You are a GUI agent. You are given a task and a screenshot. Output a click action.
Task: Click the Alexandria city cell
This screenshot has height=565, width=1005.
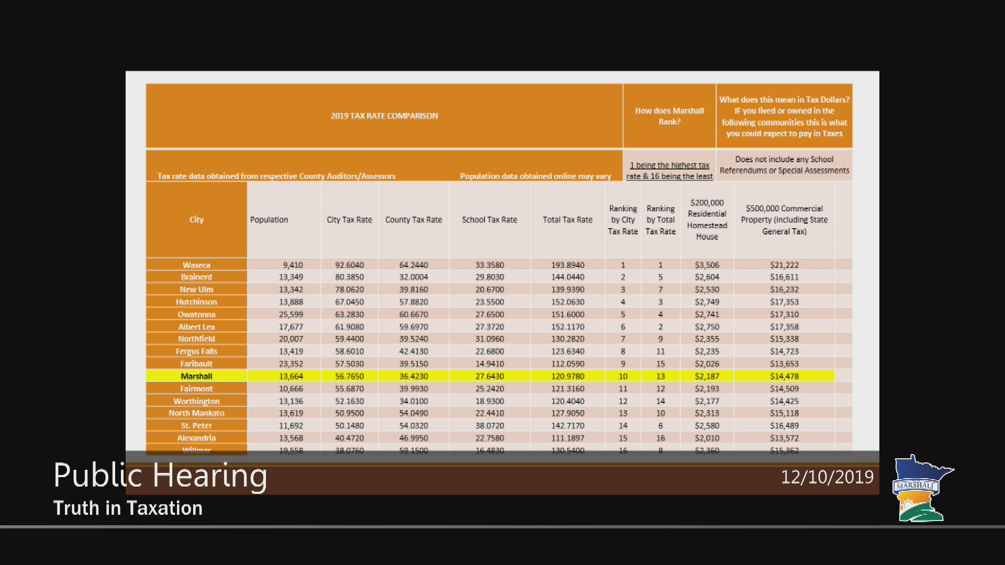coord(196,438)
